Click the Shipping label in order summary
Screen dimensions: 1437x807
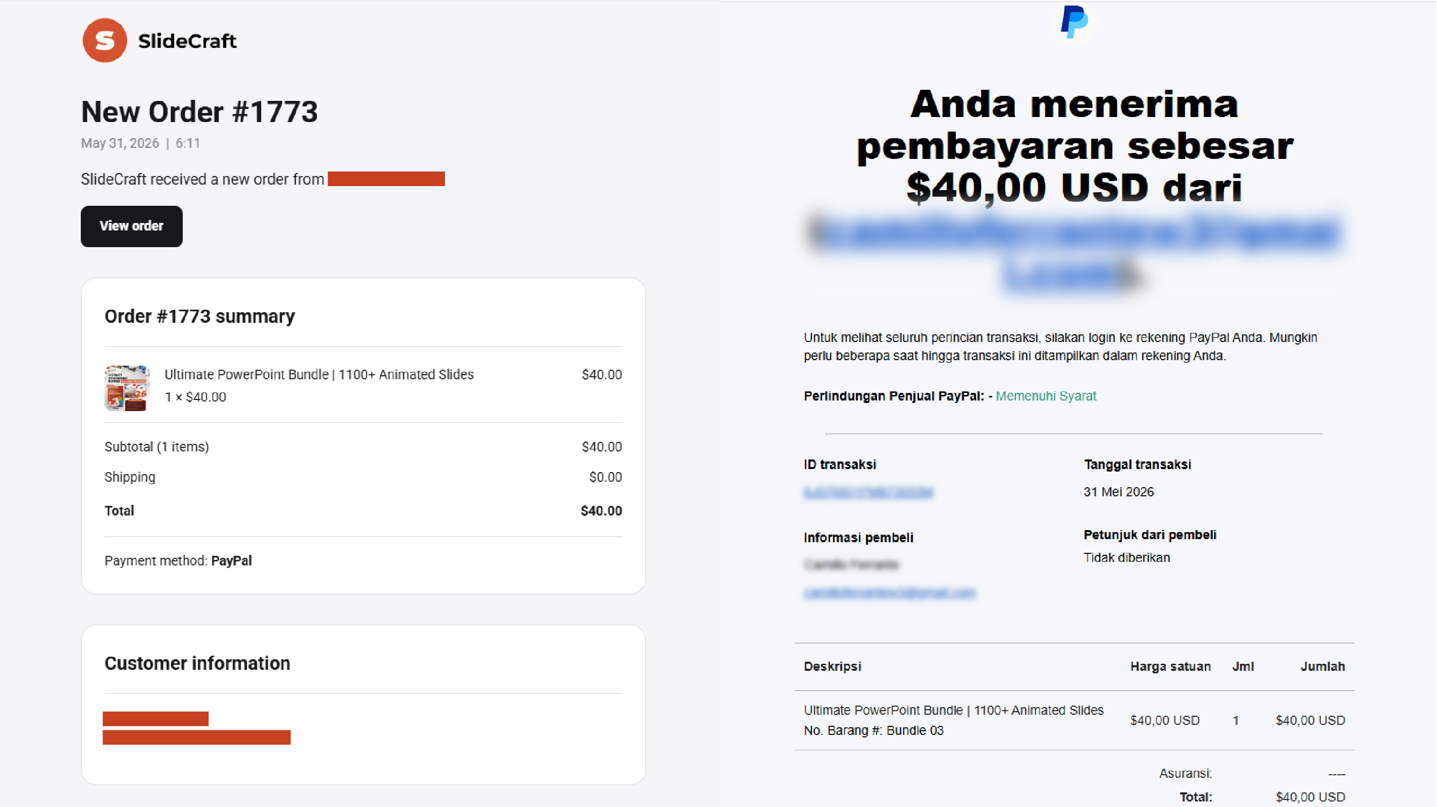(x=130, y=477)
